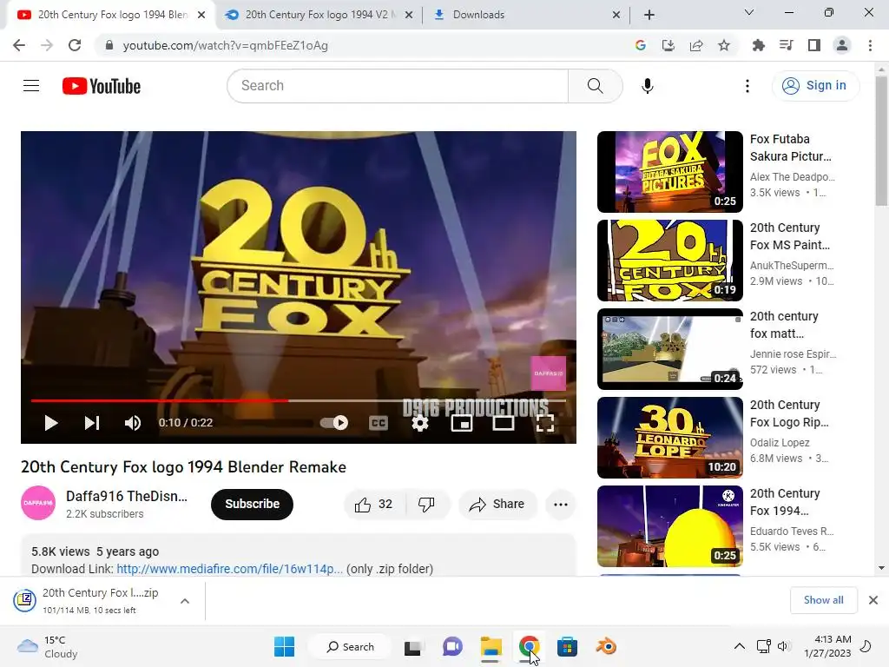Like the video with thumbs up
Image resolution: width=889 pixels, height=667 pixels.
click(x=374, y=505)
